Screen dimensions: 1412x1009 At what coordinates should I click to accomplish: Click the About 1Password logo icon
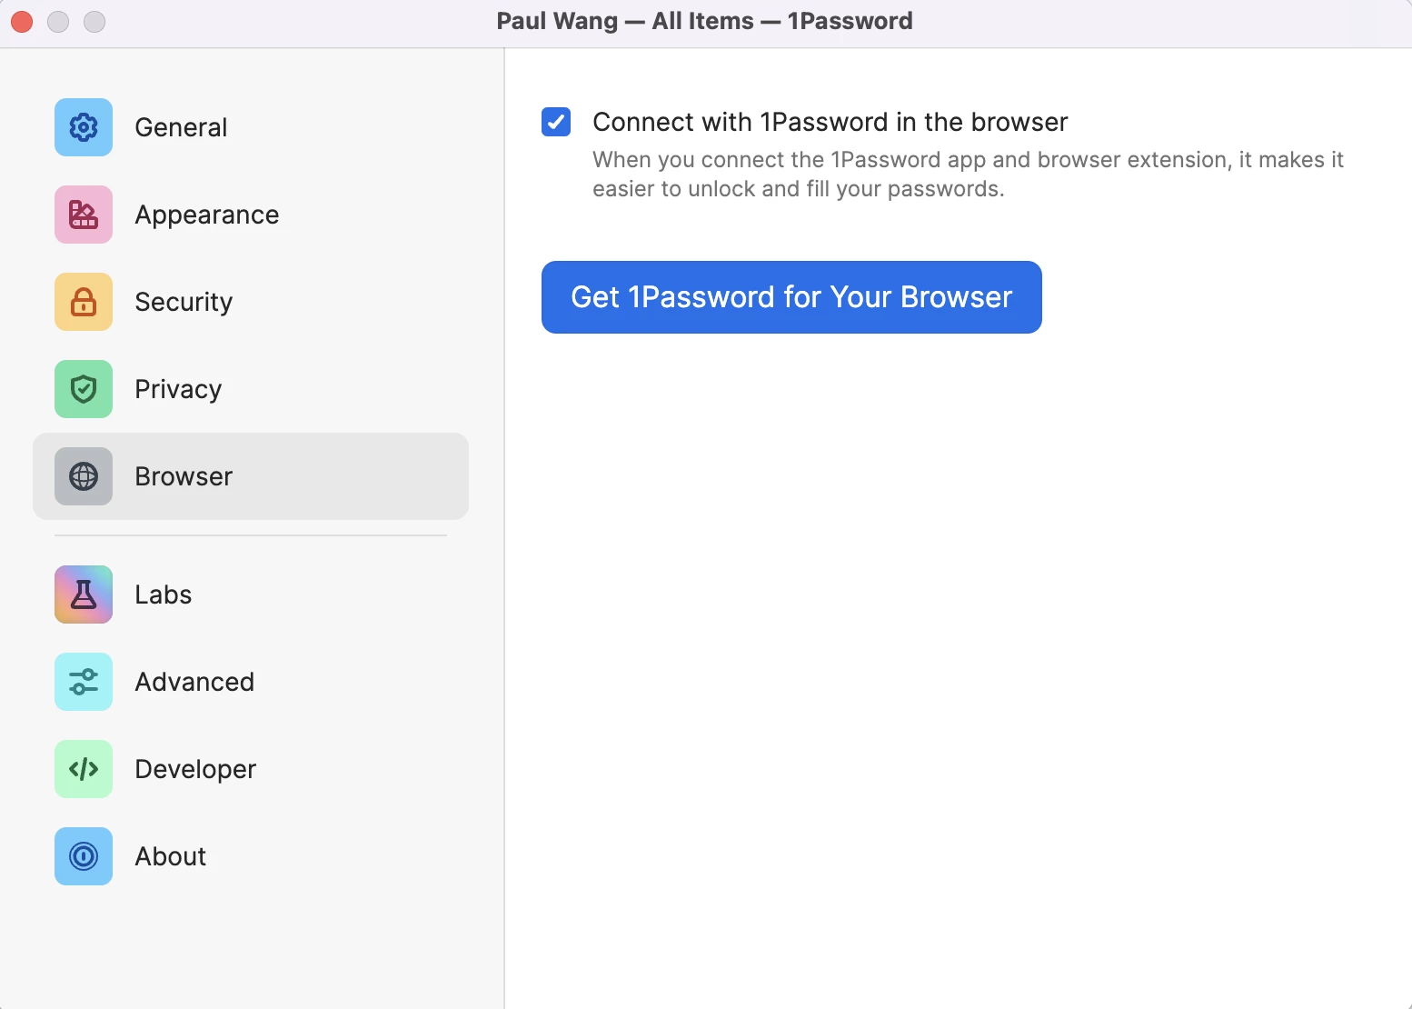[x=84, y=856]
